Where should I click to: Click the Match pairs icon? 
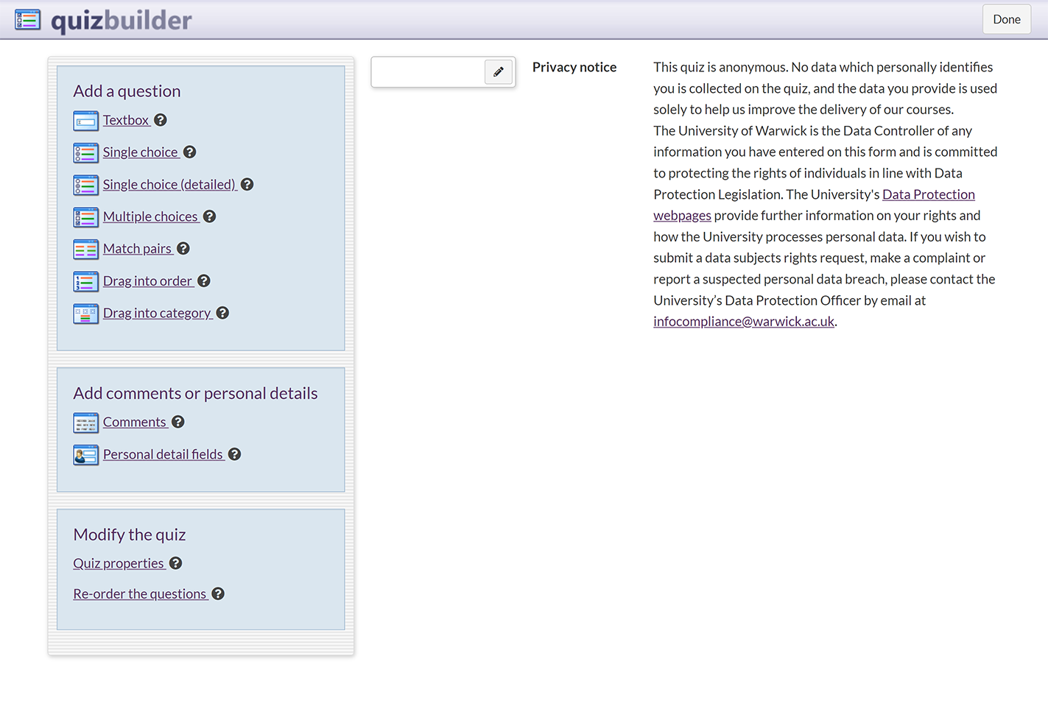[85, 250]
